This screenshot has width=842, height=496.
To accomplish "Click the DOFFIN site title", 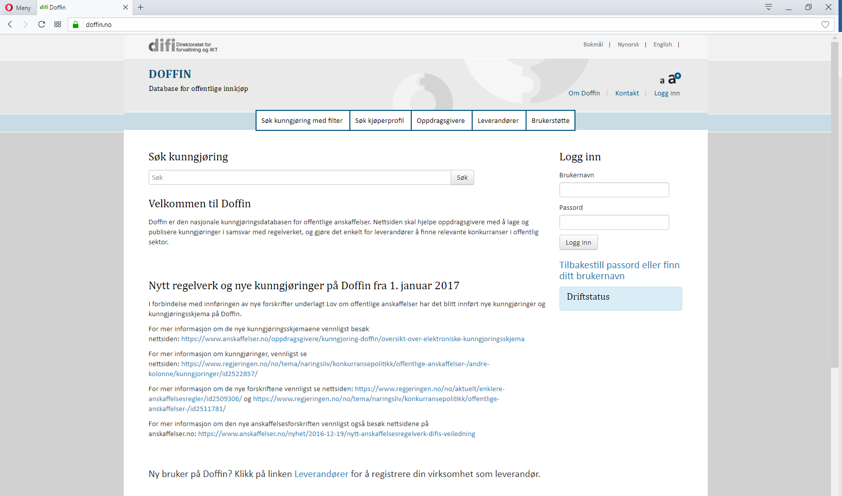I will (x=170, y=74).
